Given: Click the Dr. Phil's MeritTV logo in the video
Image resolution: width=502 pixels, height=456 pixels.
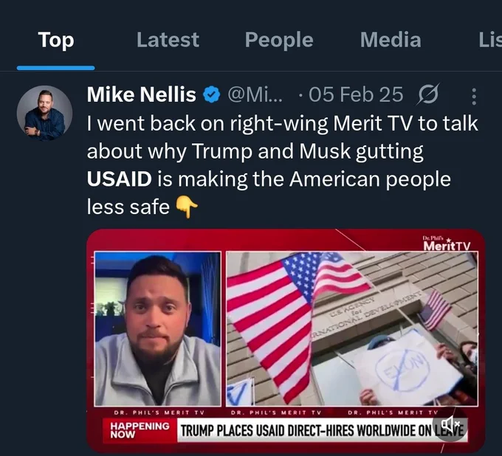Looking at the screenshot, I should [x=447, y=243].
